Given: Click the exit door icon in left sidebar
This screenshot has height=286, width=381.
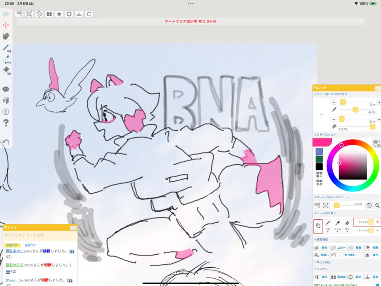Looking at the screenshot, I should click(x=6, y=100).
